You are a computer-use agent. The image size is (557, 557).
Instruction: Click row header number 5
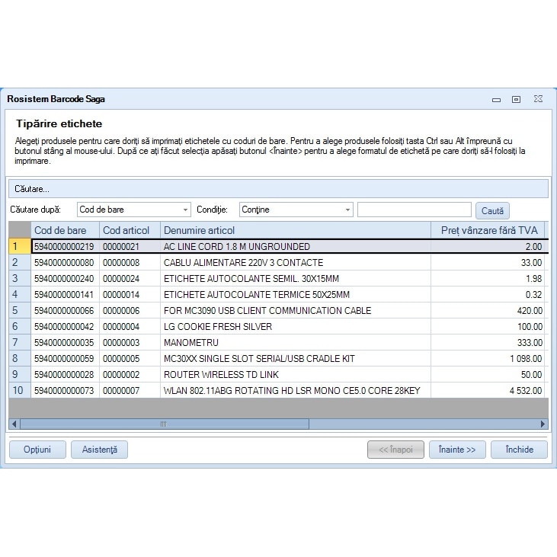pos(18,311)
